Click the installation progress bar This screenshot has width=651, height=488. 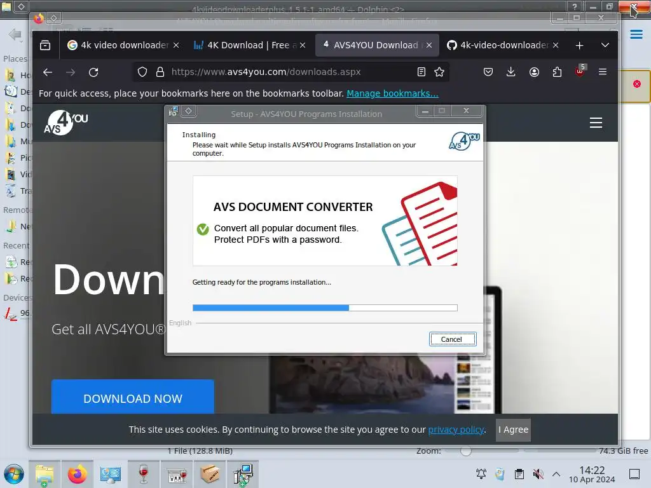point(325,308)
